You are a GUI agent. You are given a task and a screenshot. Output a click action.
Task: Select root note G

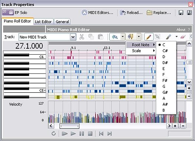coord(166,86)
